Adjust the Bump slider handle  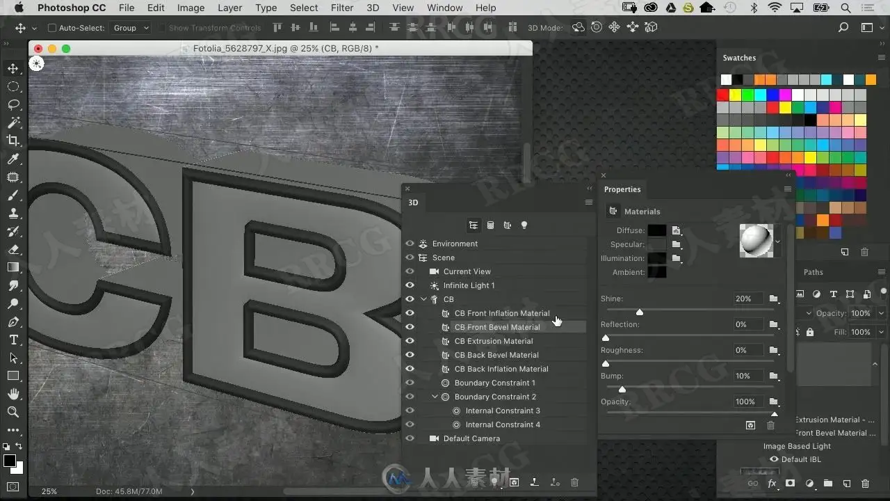click(622, 389)
